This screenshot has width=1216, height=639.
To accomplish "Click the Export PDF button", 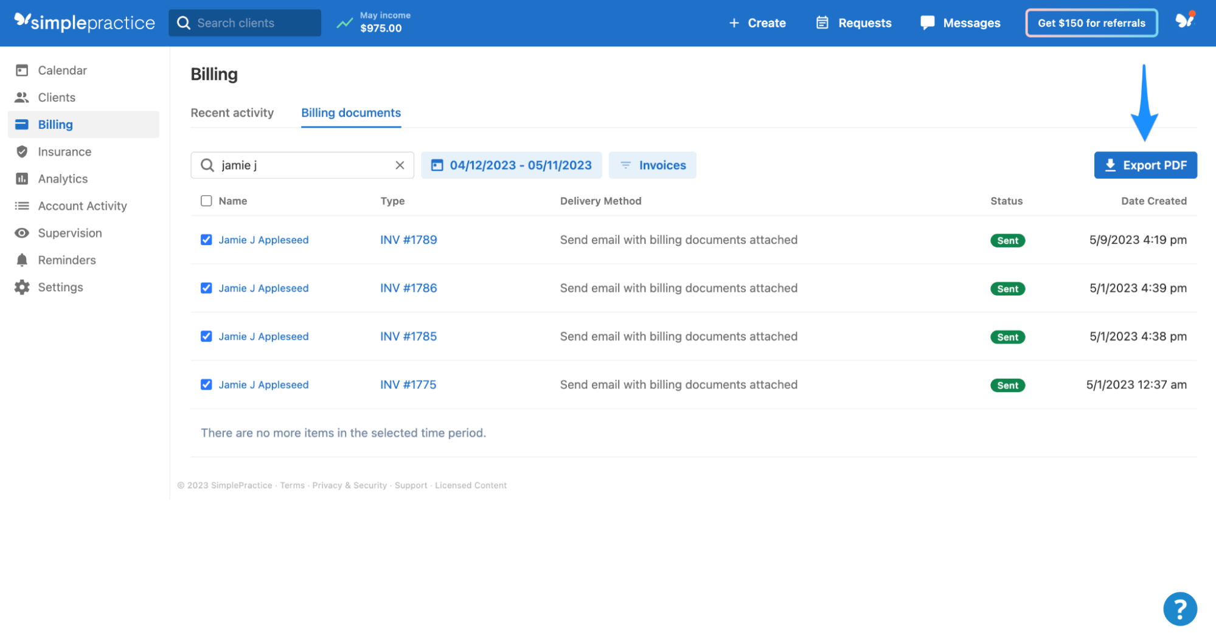I will (1145, 165).
